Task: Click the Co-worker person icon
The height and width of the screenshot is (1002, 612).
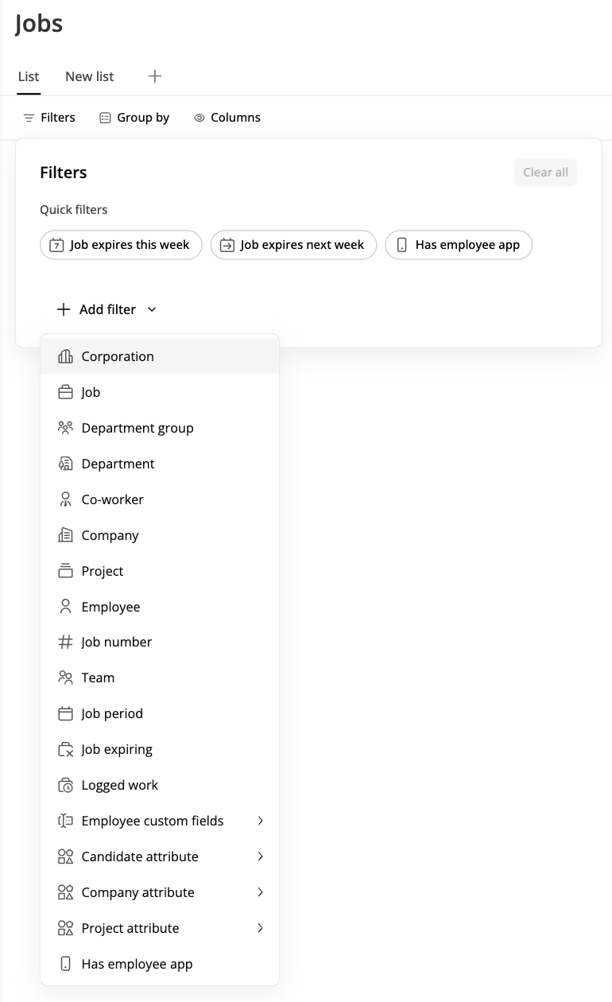Action: point(65,499)
